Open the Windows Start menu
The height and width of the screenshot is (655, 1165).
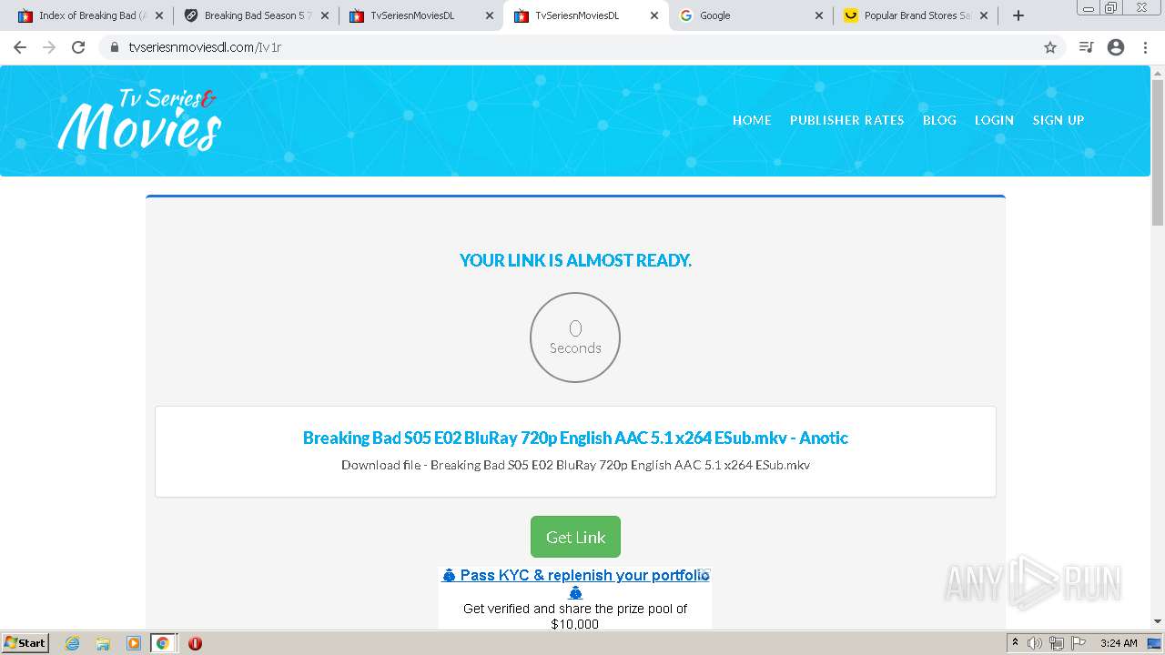(x=25, y=643)
